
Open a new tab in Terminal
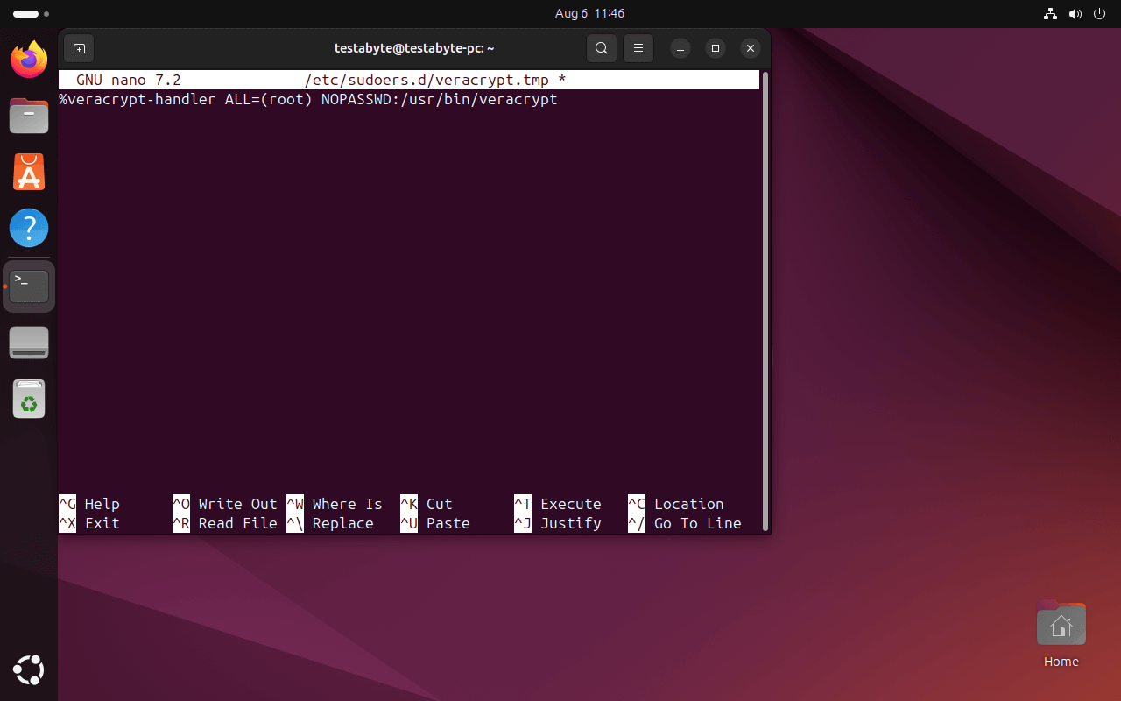point(79,48)
